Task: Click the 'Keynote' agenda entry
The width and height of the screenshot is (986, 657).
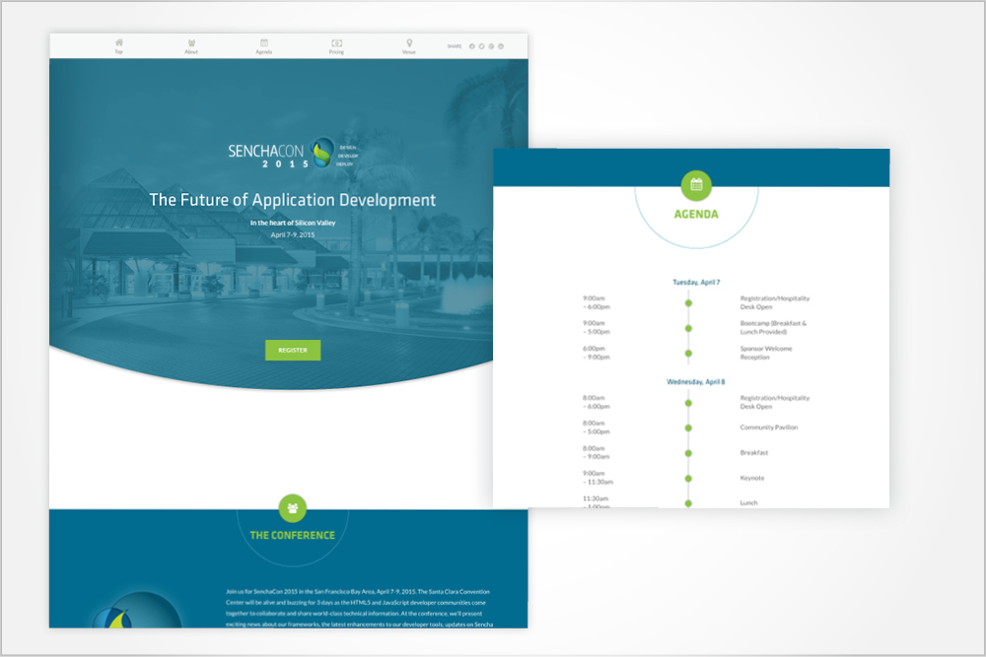Action: point(752,478)
